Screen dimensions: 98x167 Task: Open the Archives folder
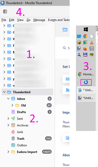point(23,125)
